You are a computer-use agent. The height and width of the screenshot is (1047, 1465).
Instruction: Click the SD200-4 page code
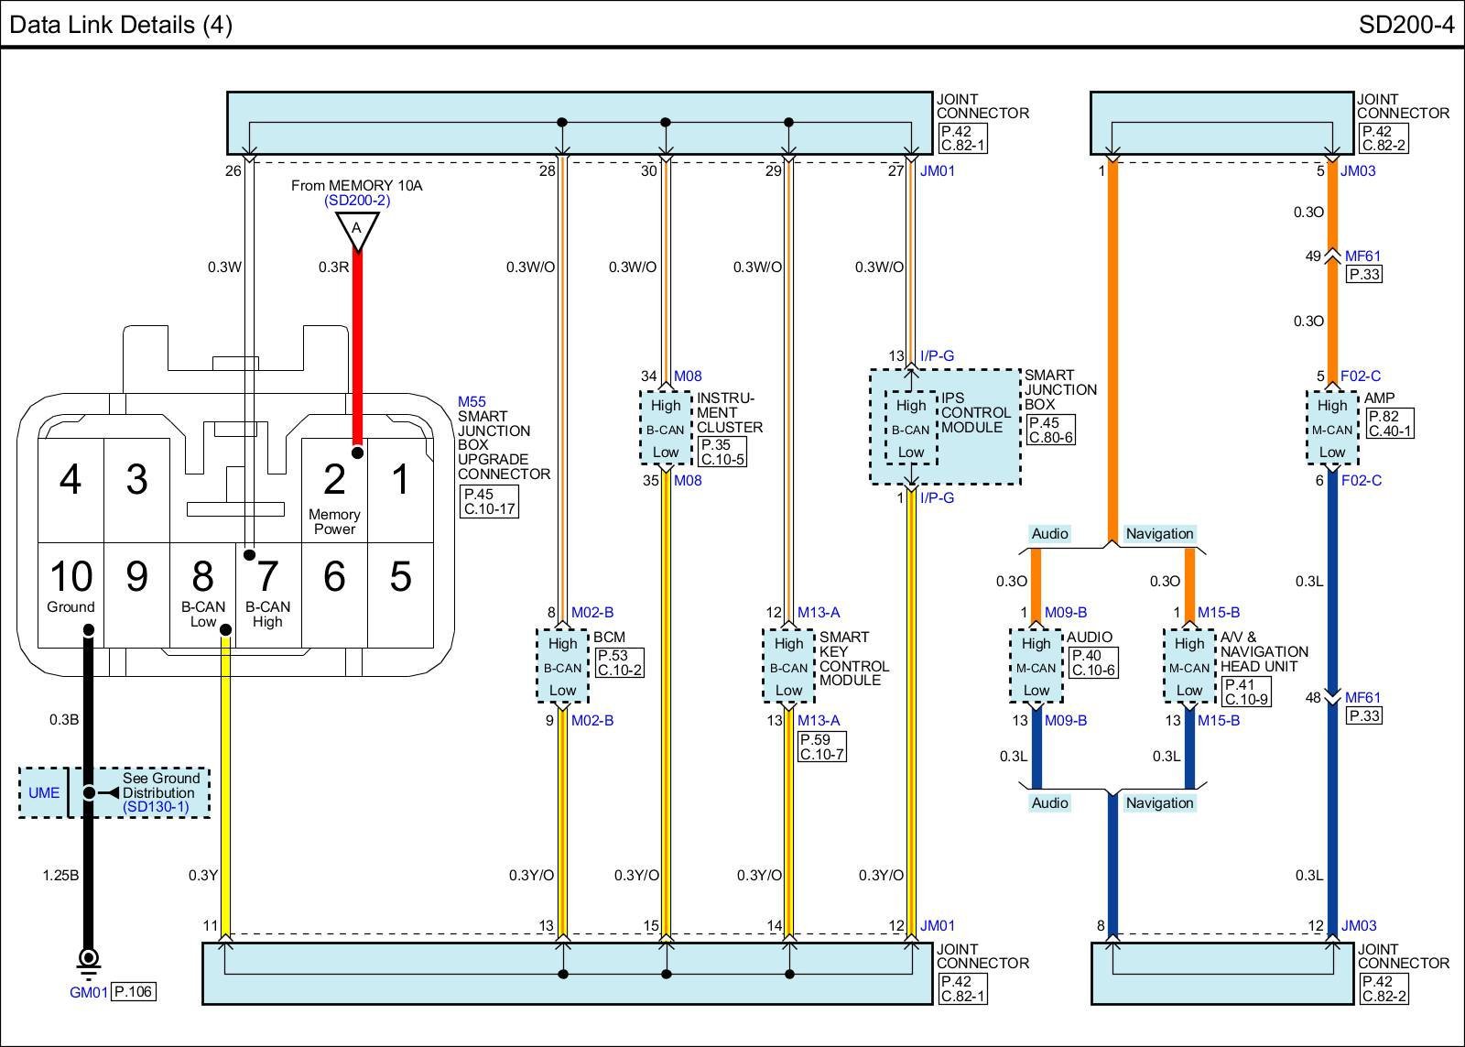click(x=1405, y=25)
